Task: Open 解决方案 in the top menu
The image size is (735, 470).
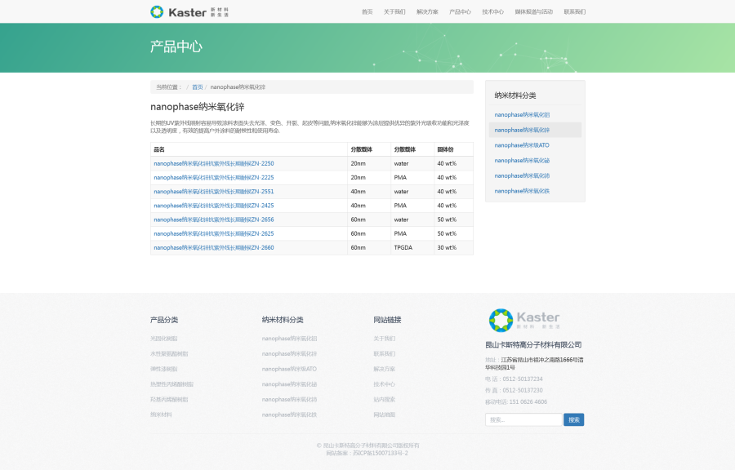Action: pos(427,12)
